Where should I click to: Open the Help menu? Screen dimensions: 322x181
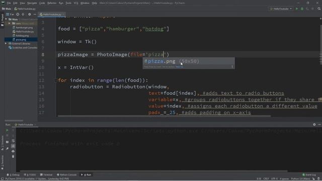point(94,3)
